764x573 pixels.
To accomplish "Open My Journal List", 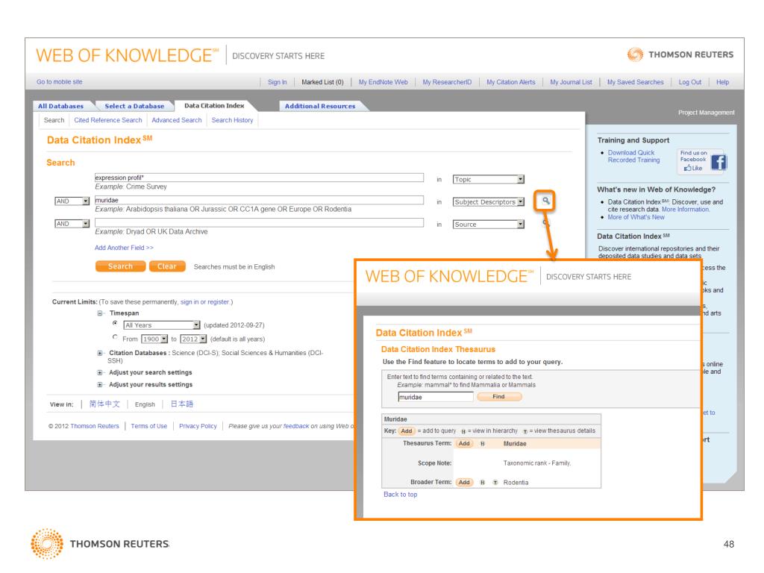I will (571, 82).
